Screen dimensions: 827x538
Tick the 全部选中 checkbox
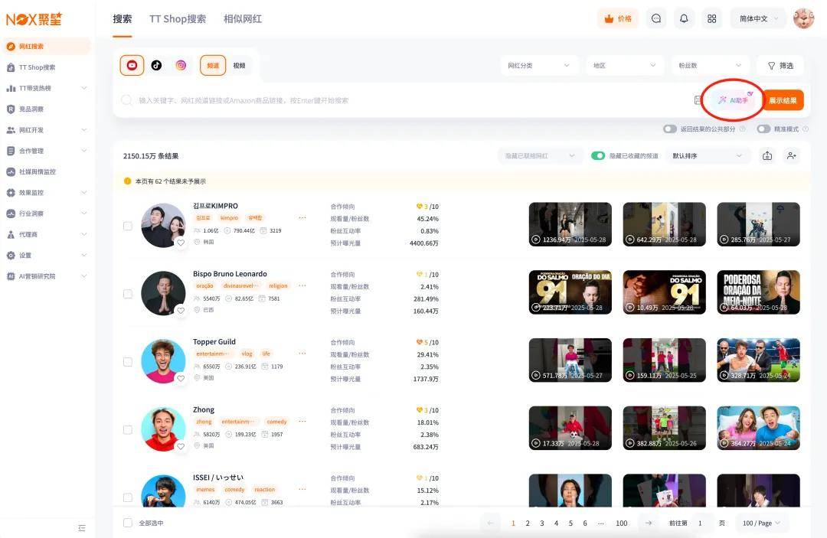[128, 523]
